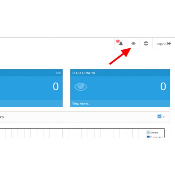Click the People Online count of 0
Image resolution: width=175 pixels, height=175 pixels.
[163, 86]
